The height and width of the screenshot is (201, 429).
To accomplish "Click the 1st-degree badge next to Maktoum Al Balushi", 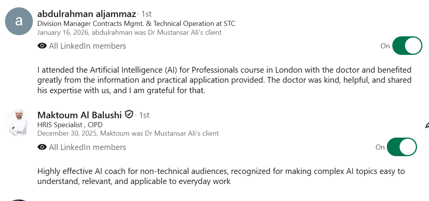I will click(144, 115).
